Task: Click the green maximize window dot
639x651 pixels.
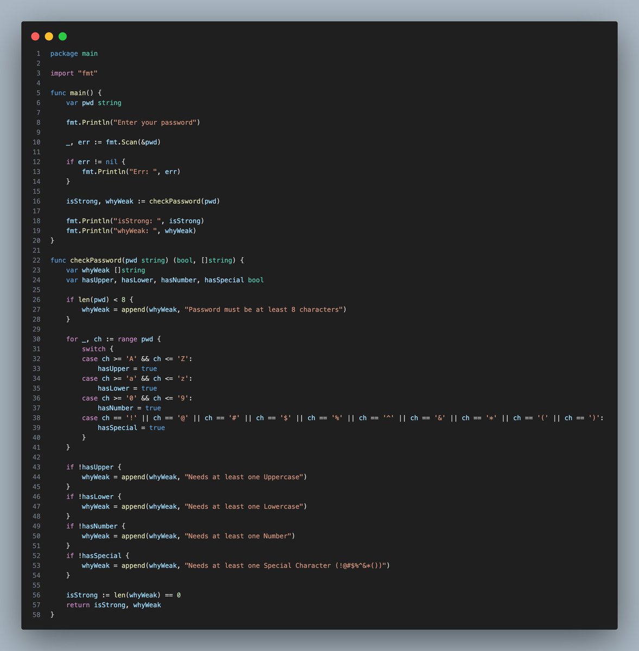Action: pyautogui.click(x=62, y=36)
